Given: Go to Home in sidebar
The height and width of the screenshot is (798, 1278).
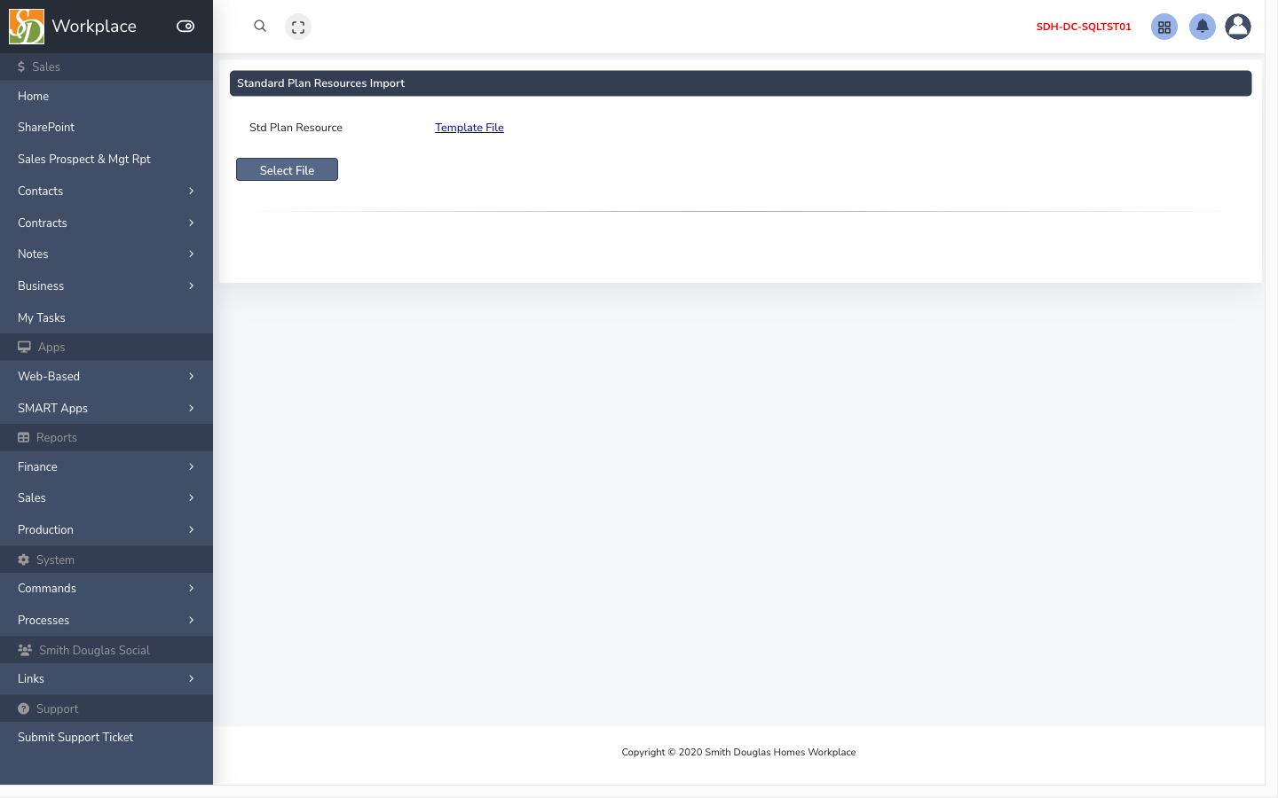Looking at the screenshot, I should click(106, 96).
